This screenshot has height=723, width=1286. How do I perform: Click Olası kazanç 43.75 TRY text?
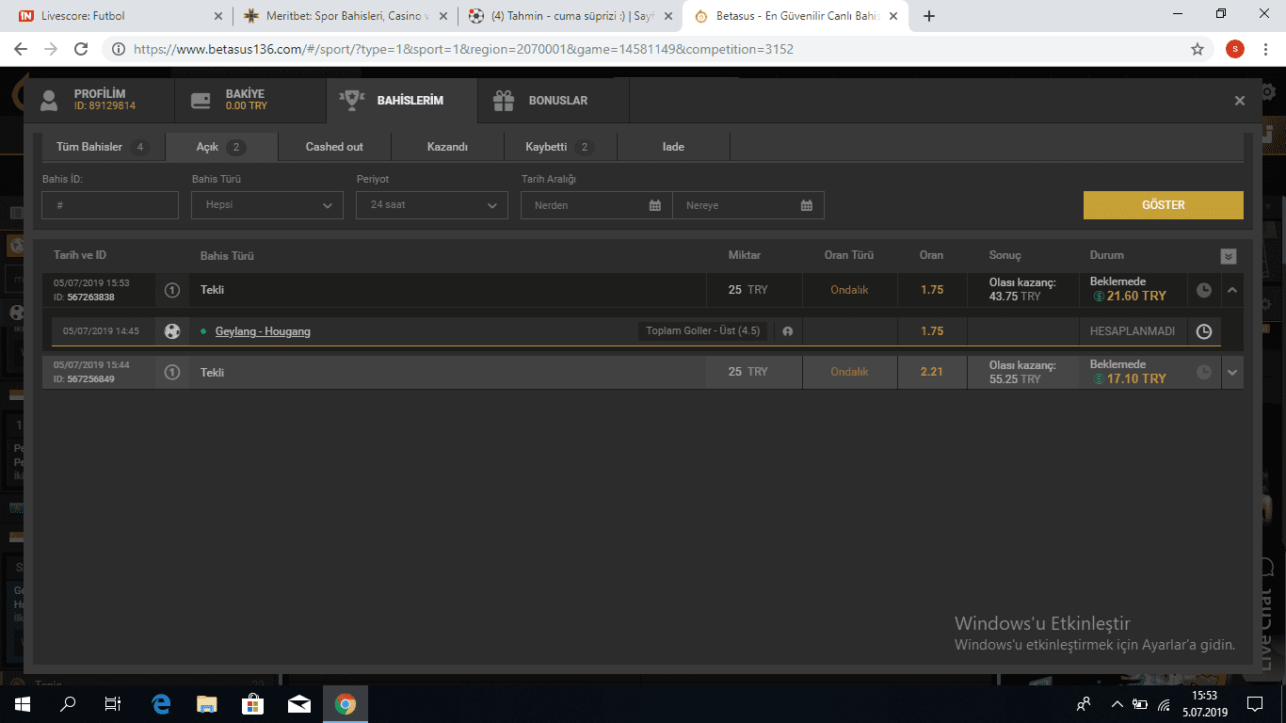[1022, 289]
